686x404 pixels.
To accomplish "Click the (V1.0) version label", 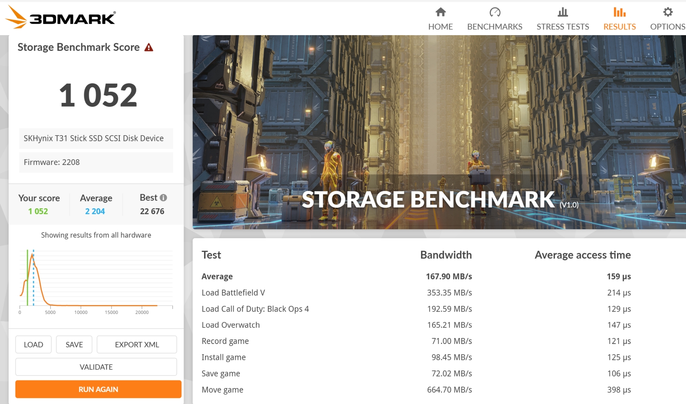I will pyautogui.click(x=569, y=205).
